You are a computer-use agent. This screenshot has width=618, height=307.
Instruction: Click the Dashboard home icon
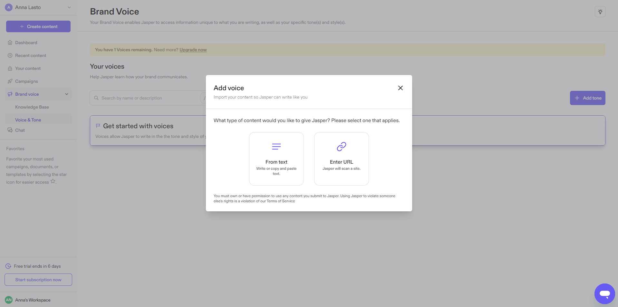(x=10, y=43)
